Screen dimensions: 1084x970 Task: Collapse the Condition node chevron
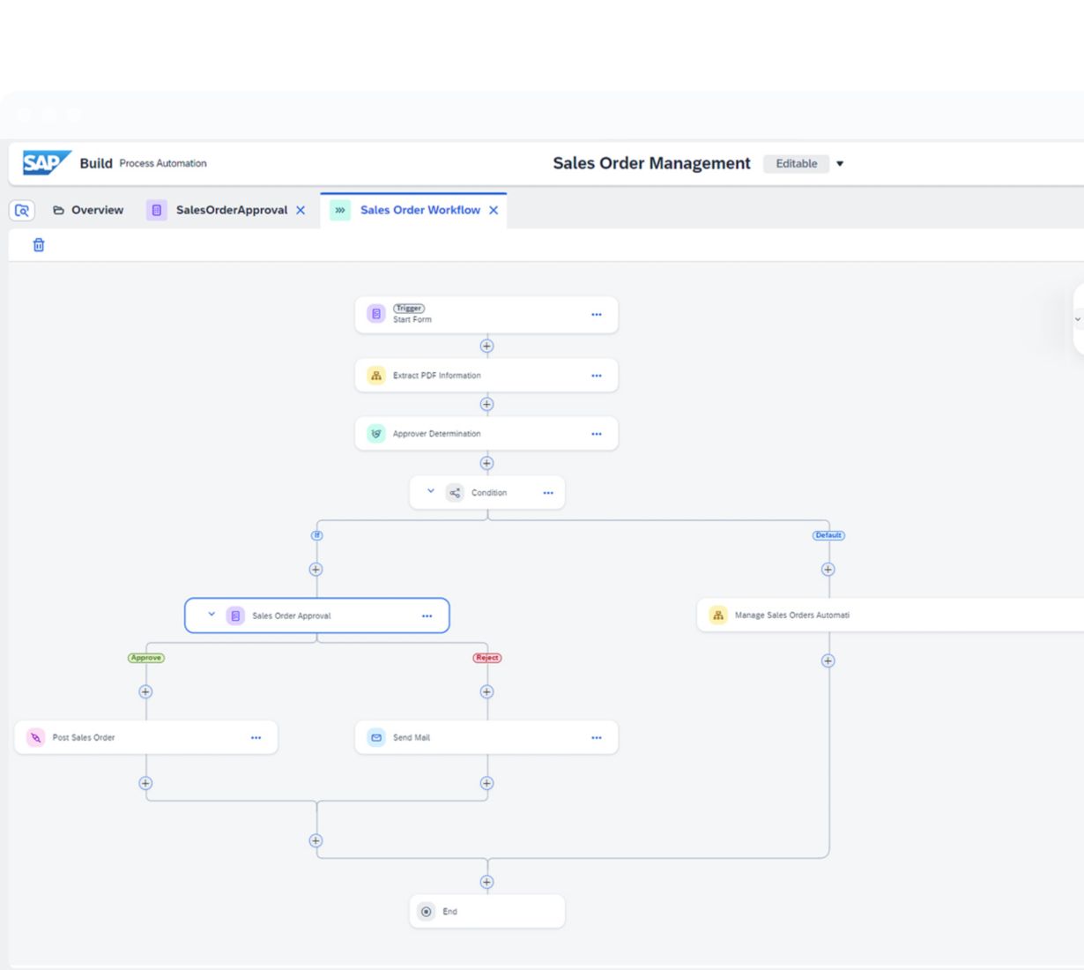pos(431,492)
